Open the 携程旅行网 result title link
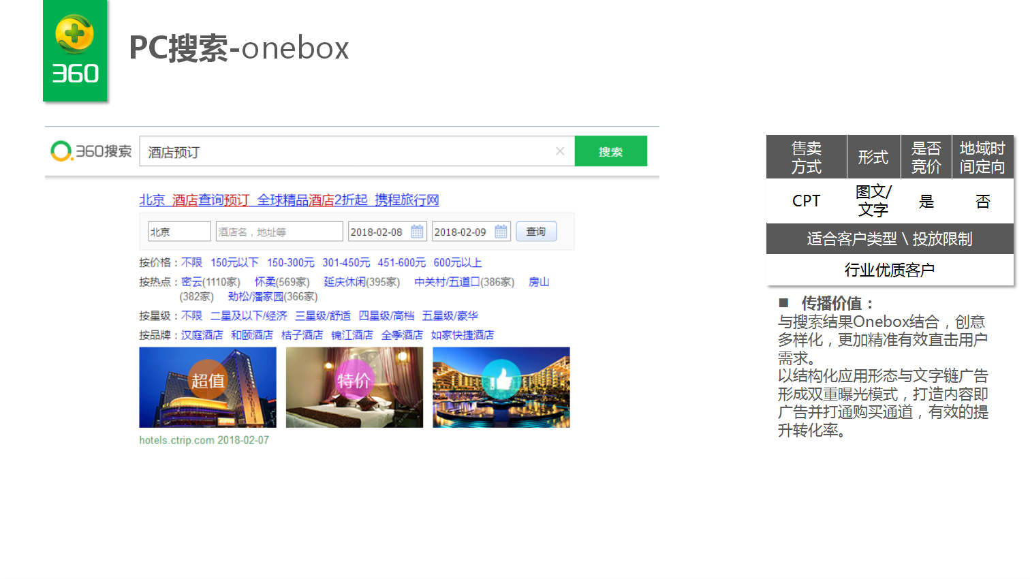 [x=290, y=200]
